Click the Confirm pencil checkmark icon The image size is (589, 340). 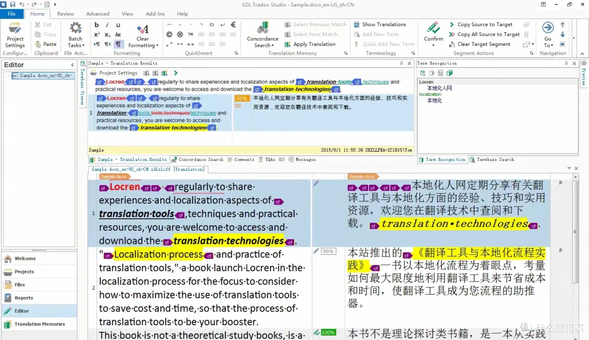pos(434,28)
